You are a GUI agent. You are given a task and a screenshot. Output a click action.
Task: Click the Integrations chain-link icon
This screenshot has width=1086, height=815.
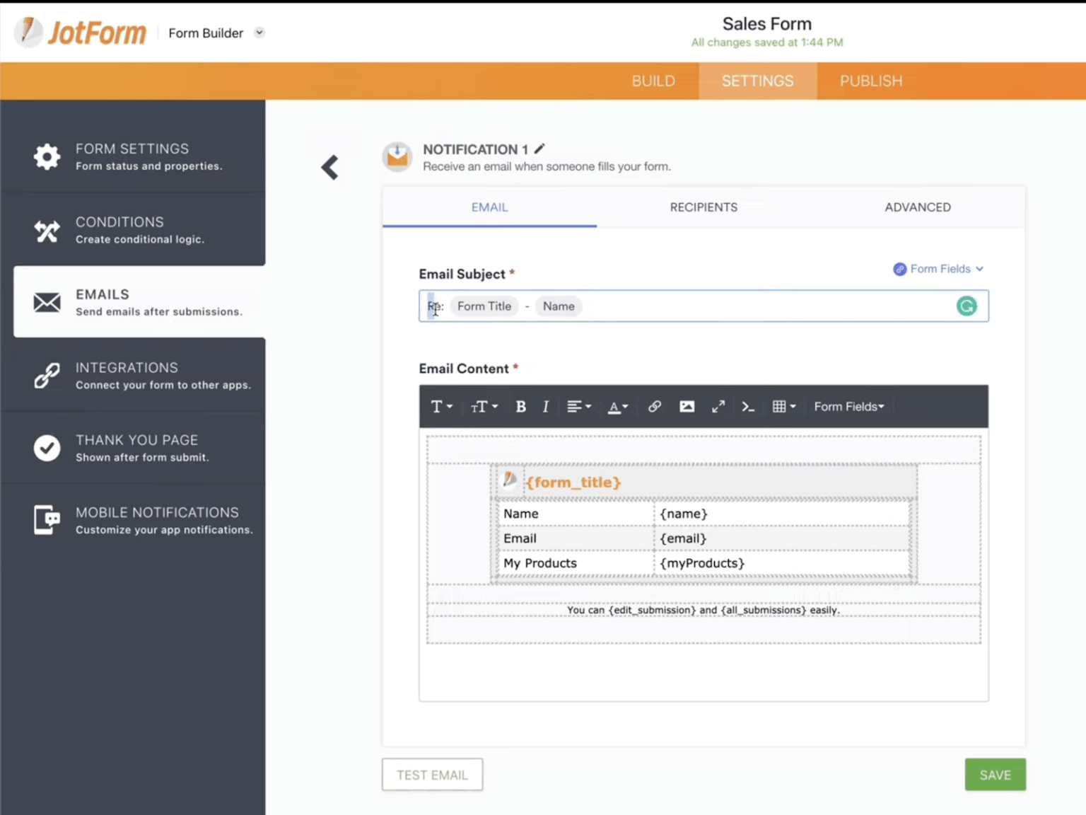47,375
